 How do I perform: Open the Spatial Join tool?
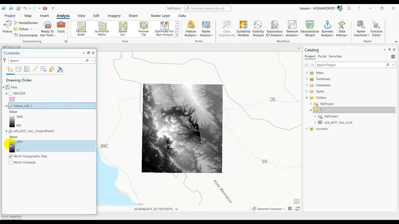(x=123, y=29)
